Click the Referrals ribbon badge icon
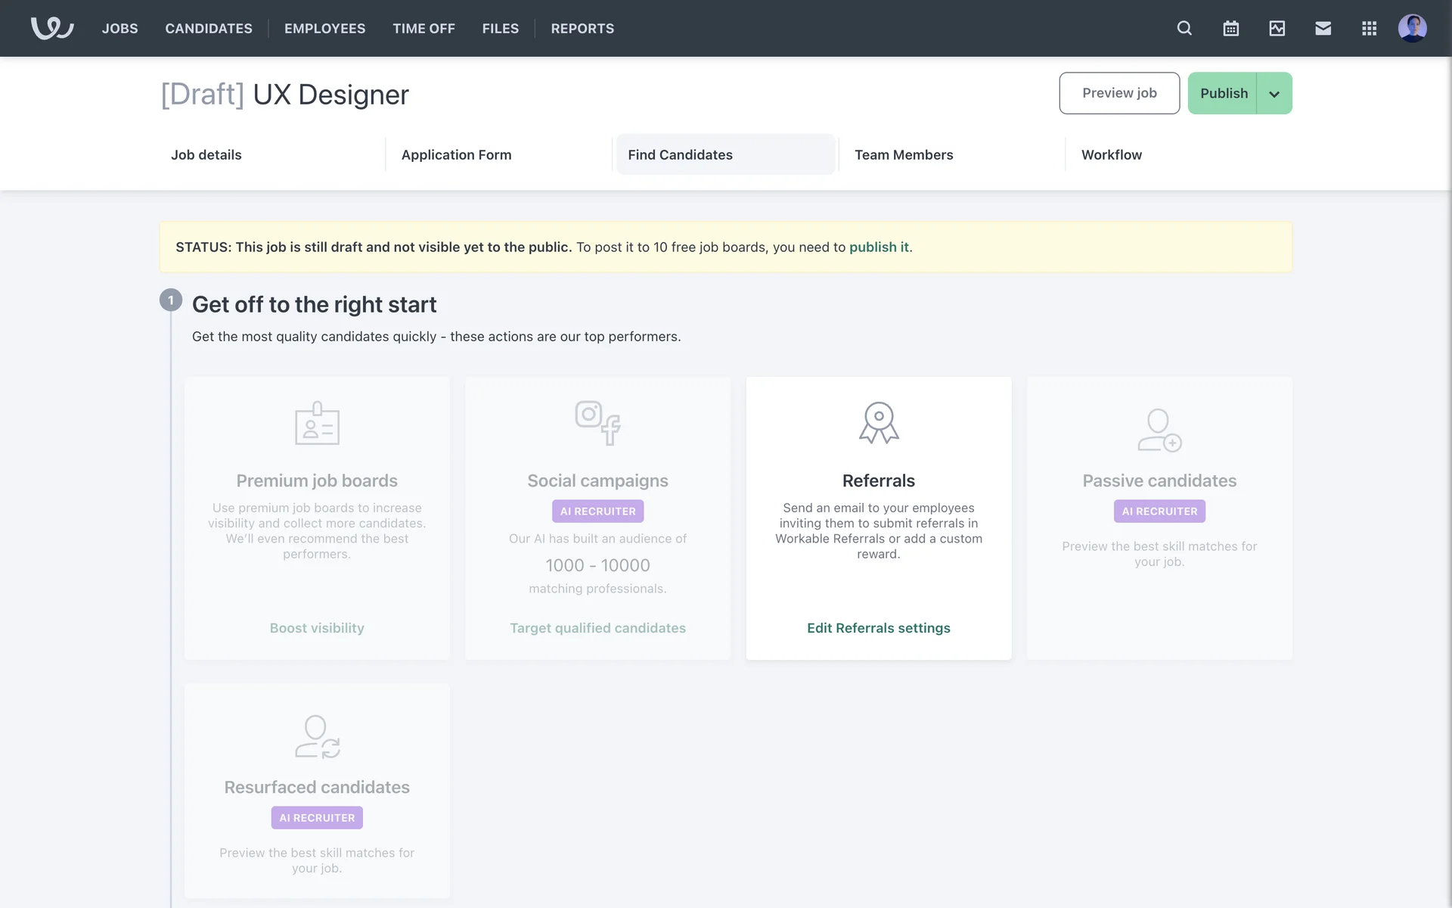The image size is (1452, 908). (879, 422)
